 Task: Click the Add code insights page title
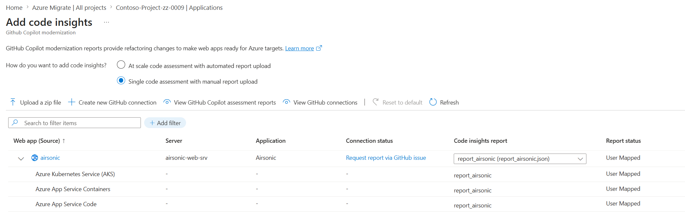pos(49,22)
